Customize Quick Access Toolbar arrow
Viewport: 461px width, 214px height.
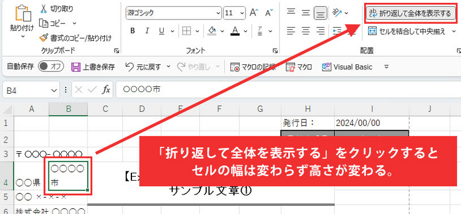[387, 67]
